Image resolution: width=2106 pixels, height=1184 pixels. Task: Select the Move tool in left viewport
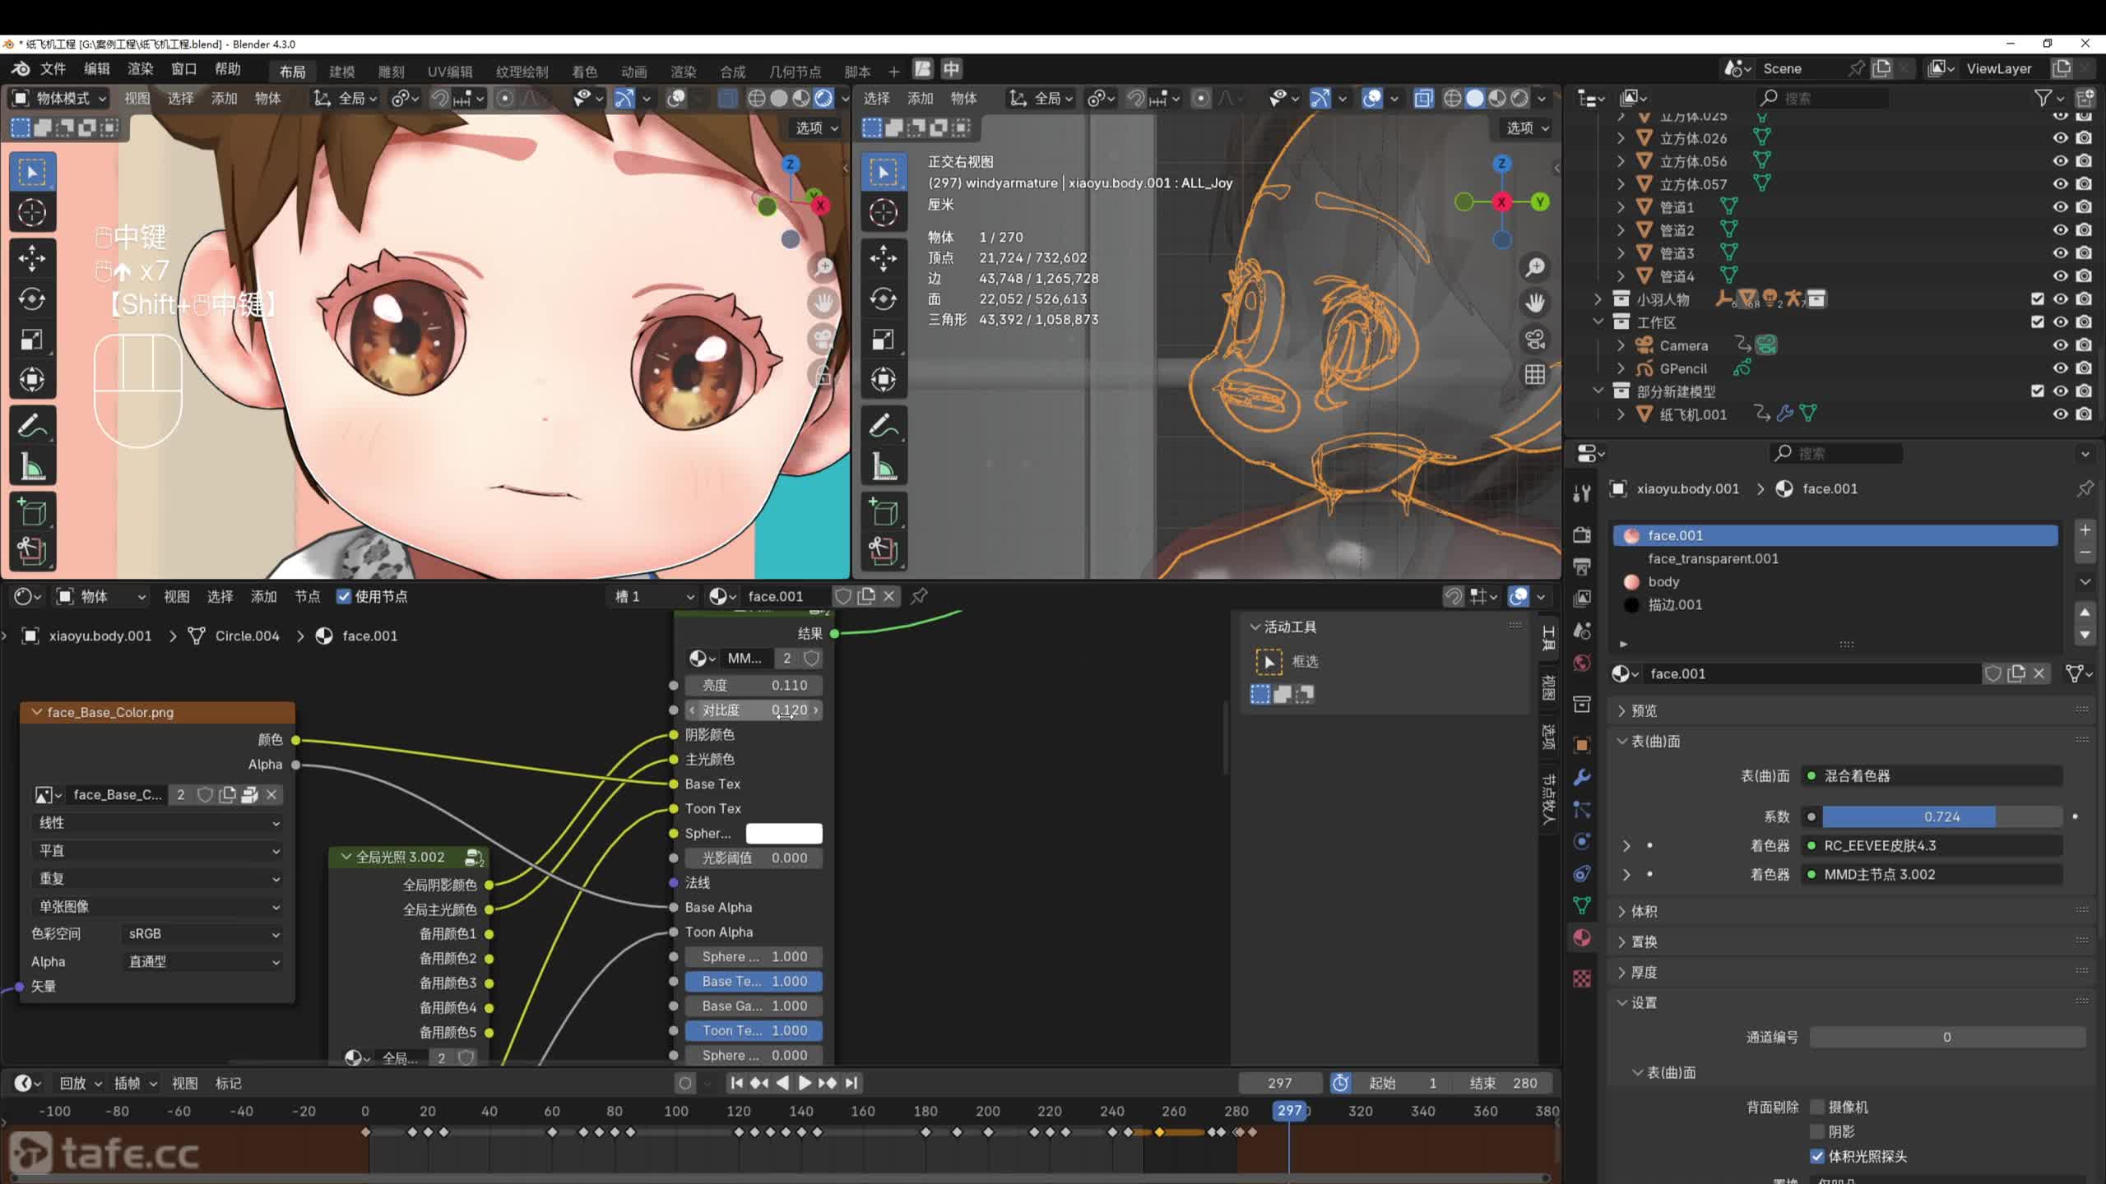32,258
